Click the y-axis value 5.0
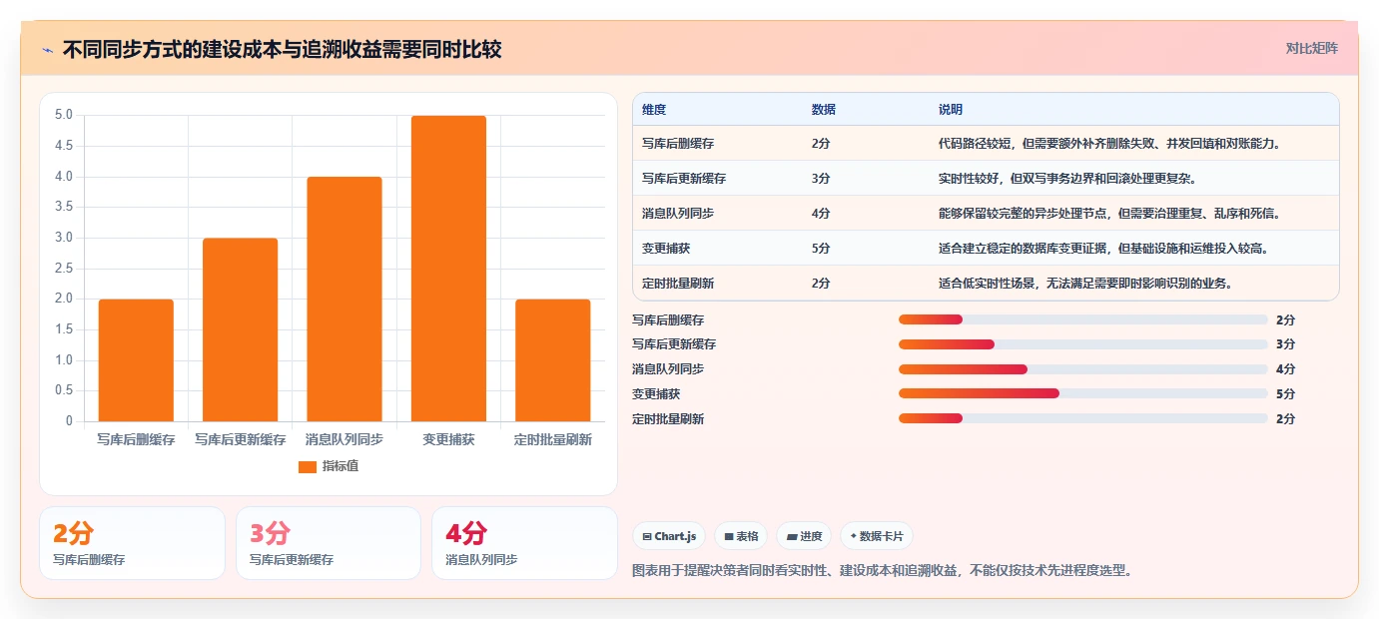The image size is (1379, 619). click(64, 115)
